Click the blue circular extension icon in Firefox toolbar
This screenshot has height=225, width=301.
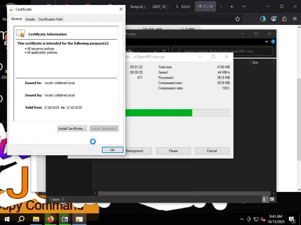pyautogui.click(x=263, y=19)
